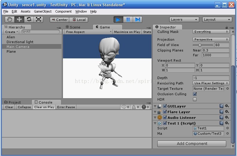The width and height of the screenshot is (237, 156).
Task: Collapse the GUILayer component
Action: tap(155, 106)
